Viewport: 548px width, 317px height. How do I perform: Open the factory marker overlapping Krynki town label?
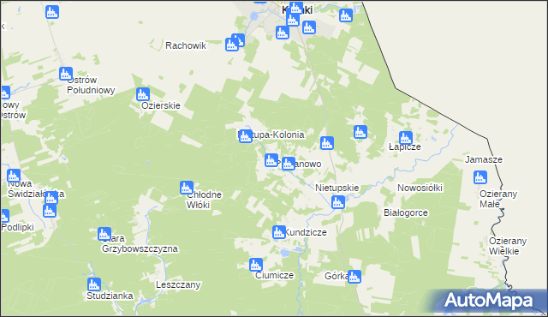pos(296,8)
